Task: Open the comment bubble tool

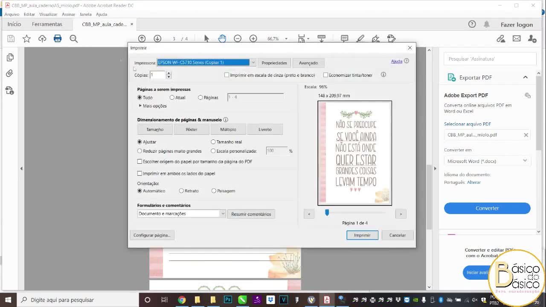Action: 345,39
